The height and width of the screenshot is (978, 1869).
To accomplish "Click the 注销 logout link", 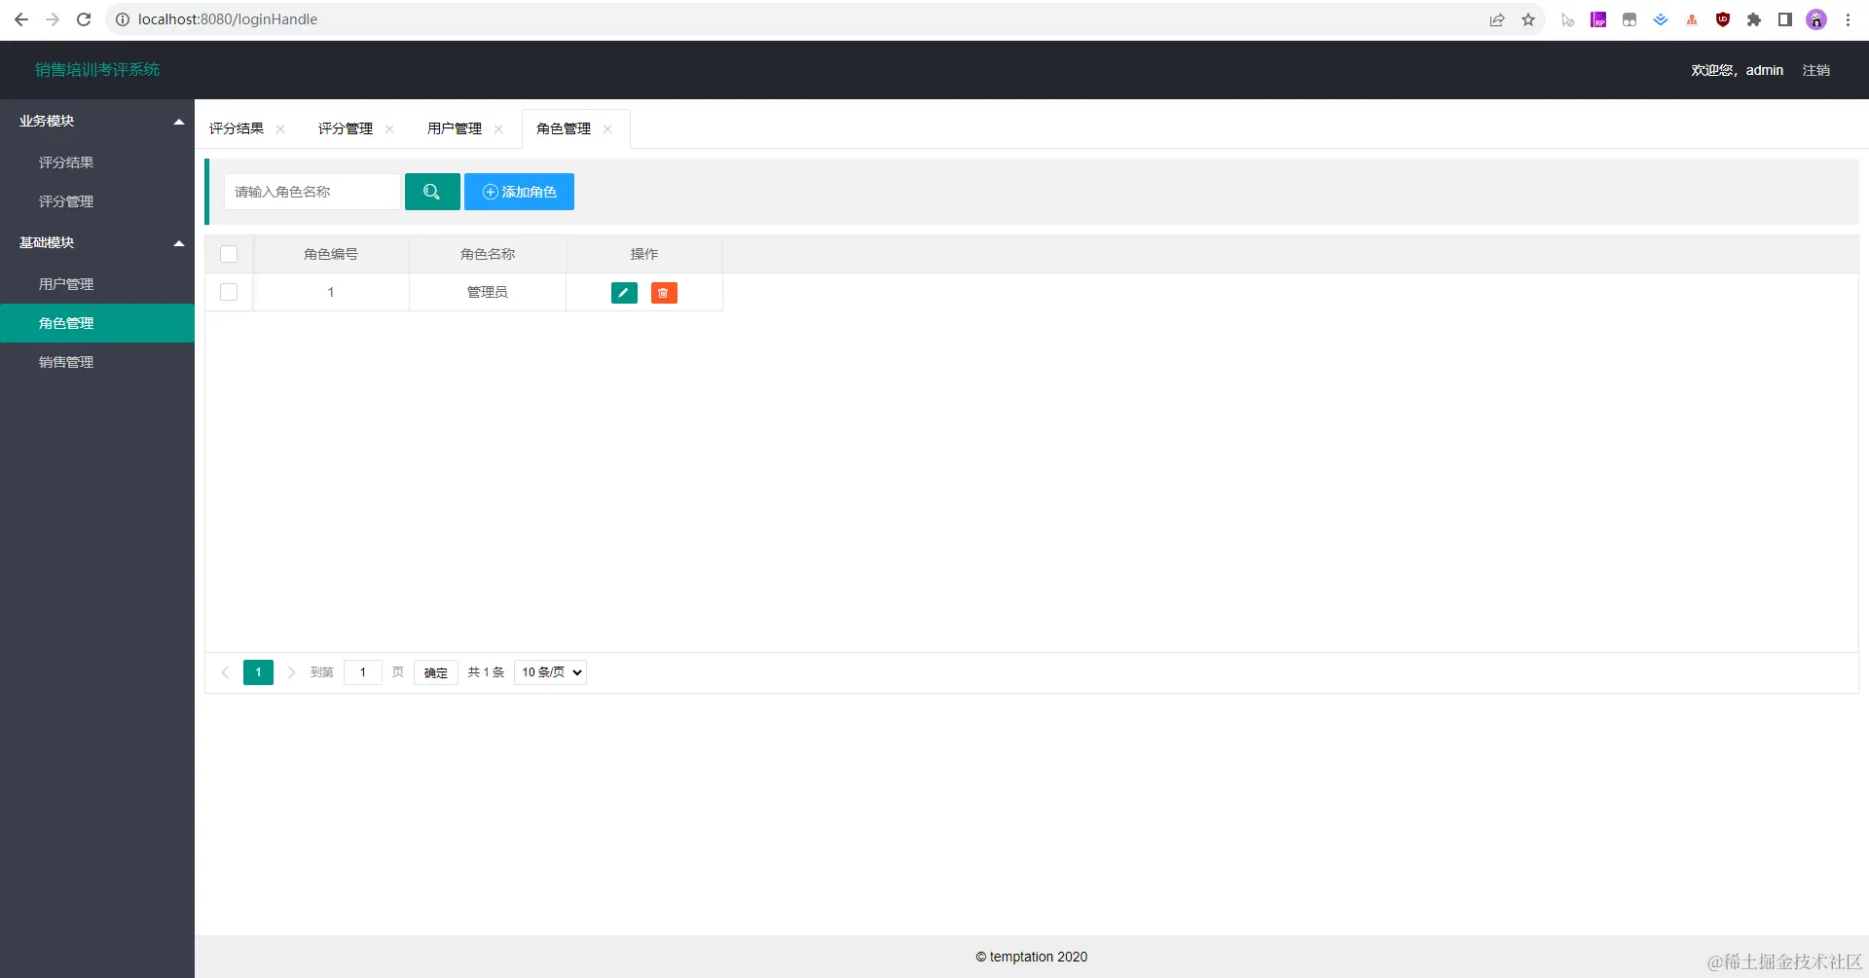I will (x=1816, y=70).
